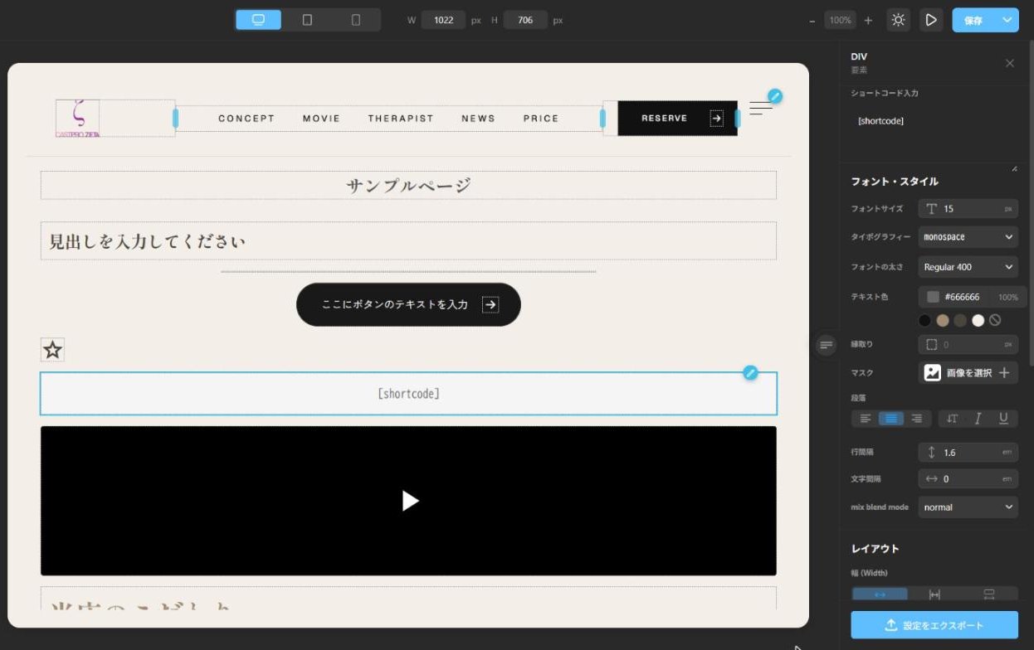Open the monospace typography dropdown
Screen dimensions: 1034x650
point(968,237)
